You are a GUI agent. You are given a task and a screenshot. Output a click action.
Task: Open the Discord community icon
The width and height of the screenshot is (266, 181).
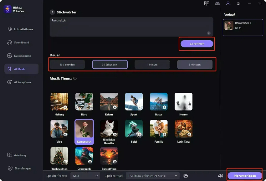point(217,3)
